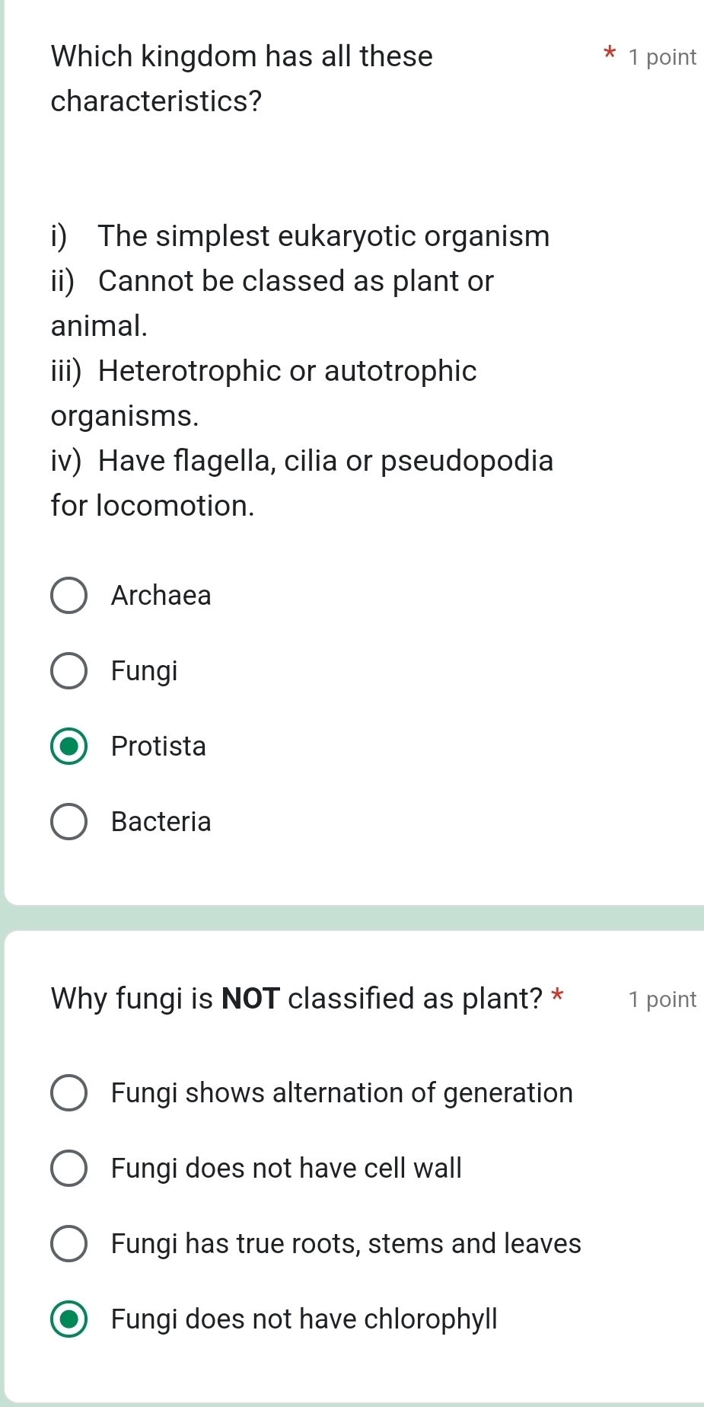Viewport: 704px width, 1407px height.
Task: Click the 1 point label on first question
Action: [661, 56]
